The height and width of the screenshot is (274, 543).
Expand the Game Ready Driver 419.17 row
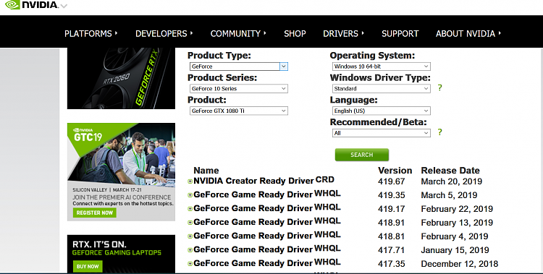click(x=190, y=209)
